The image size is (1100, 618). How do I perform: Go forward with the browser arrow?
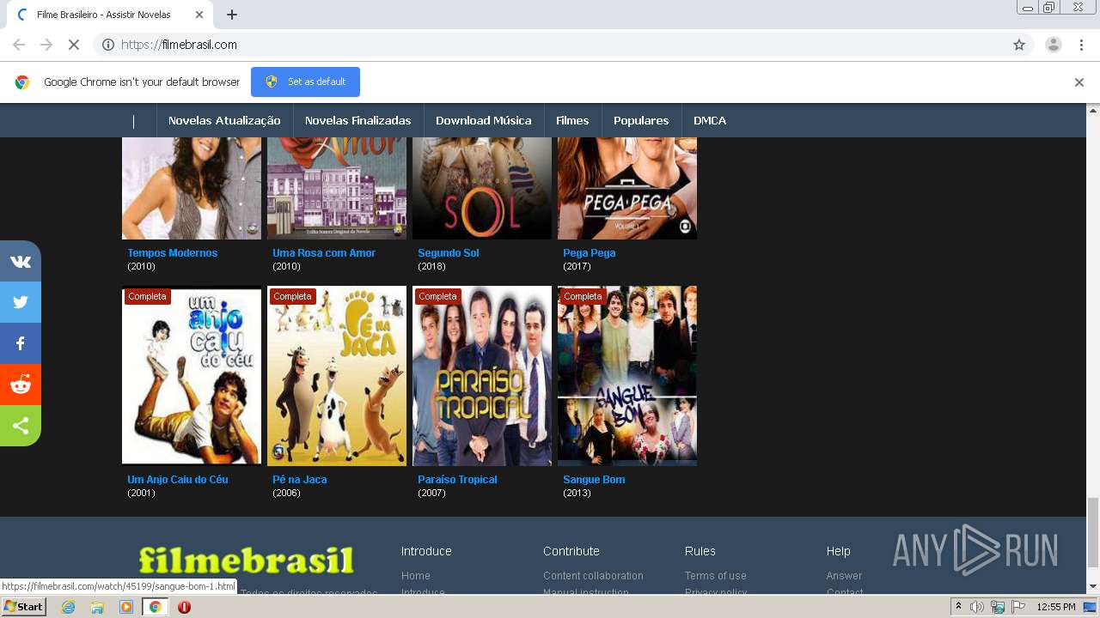(x=46, y=45)
